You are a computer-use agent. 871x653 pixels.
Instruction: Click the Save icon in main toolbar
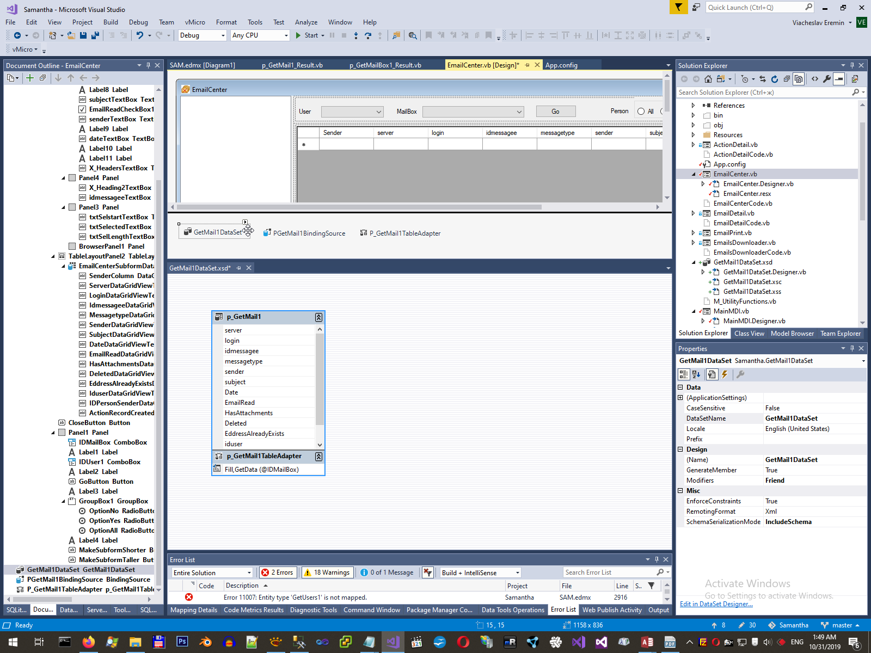click(83, 35)
